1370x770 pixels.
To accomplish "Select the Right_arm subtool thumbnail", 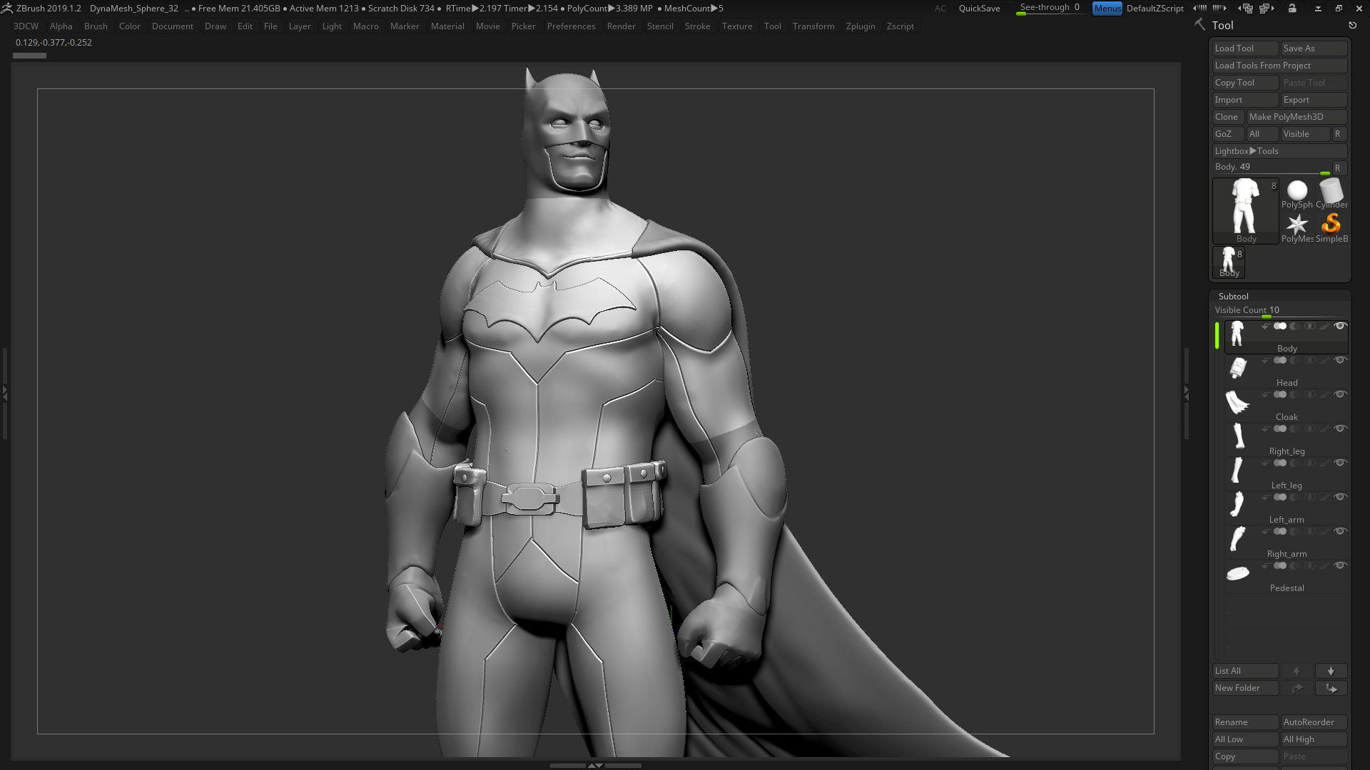I will click(1238, 540).
